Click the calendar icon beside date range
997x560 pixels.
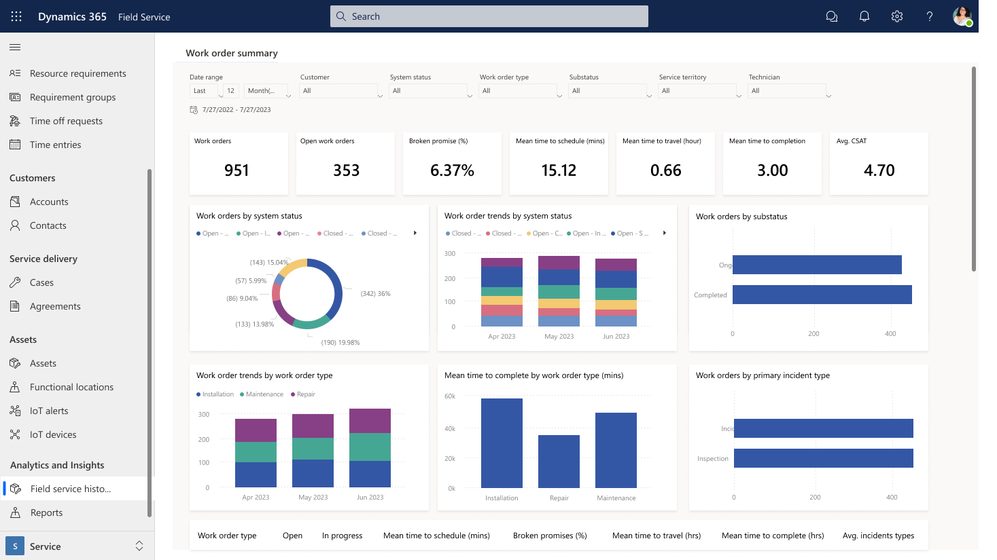(x=194, y=109)
